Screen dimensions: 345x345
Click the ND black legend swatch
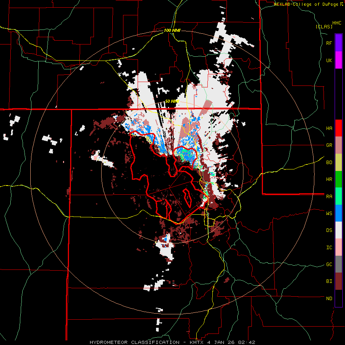pyautogui.click(x=338, y=298)
